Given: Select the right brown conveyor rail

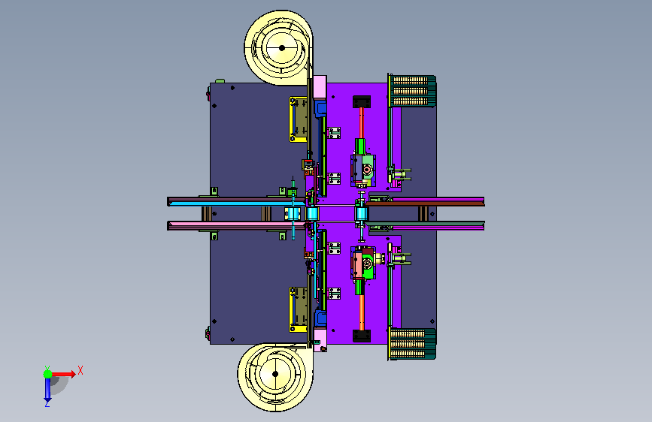Looking at the screenshot, I should 424,204.
